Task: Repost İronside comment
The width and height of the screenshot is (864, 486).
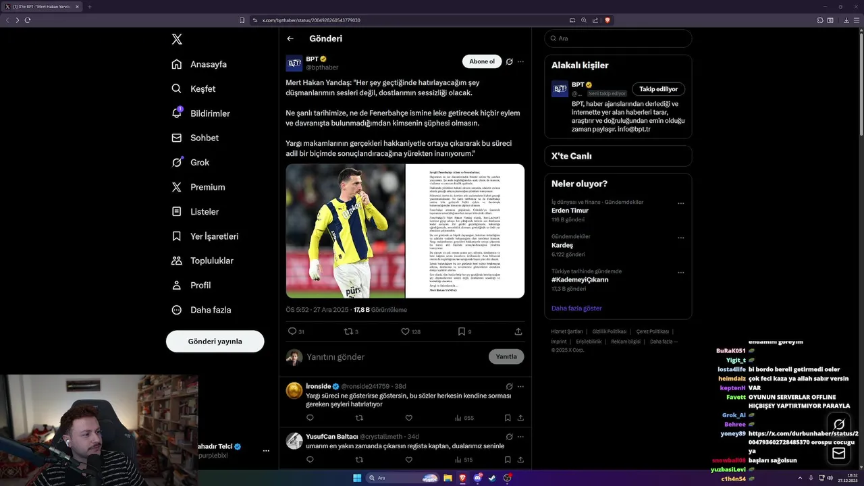Action: [x=359, y=418]
